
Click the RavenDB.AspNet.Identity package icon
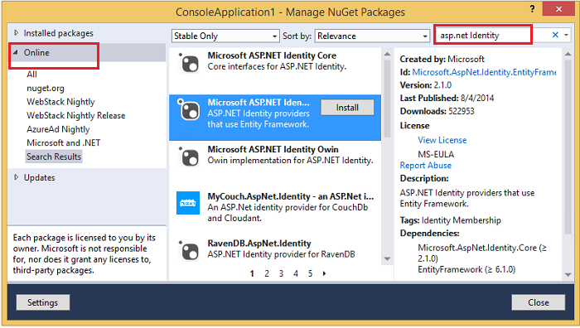click(189, 250)
